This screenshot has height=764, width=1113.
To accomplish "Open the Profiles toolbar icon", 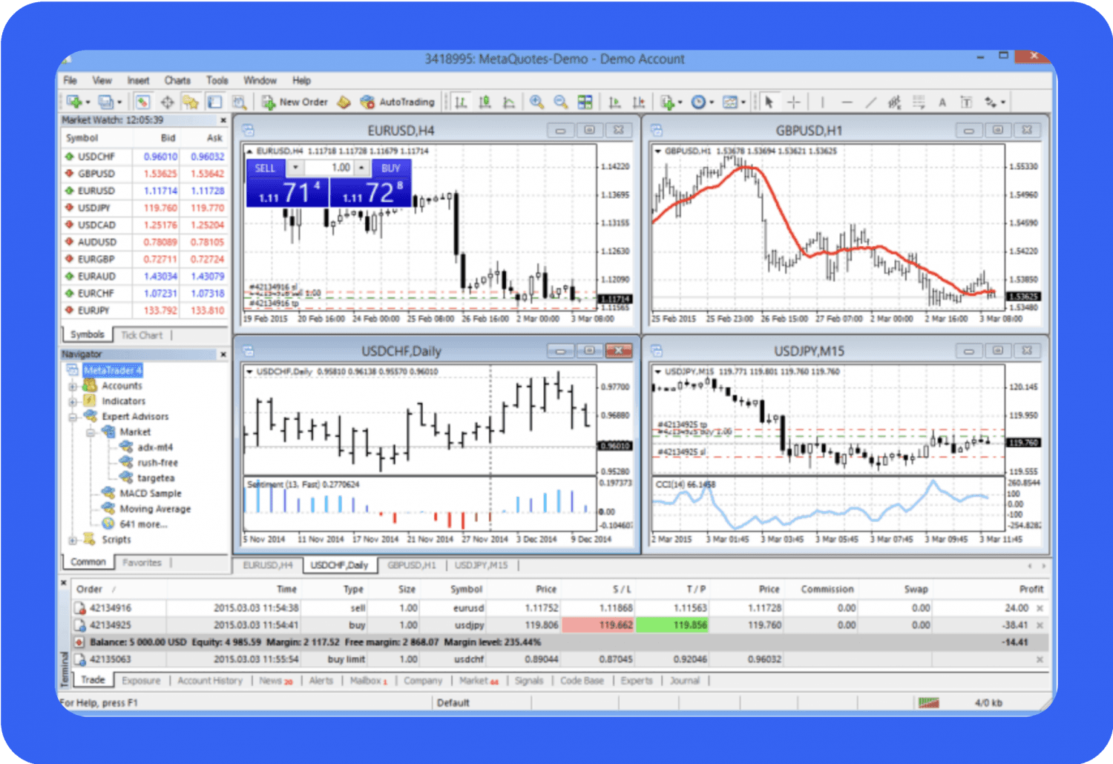I will click(x=105, y=102).
